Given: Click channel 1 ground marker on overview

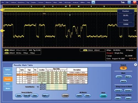Looking at the screenshot, I should (x=2, y=10).
